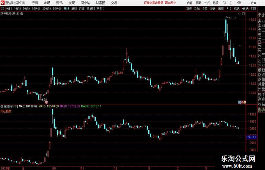Click the MA20: 10732.38 value
This screenshot has height=170, width=265.
tap(70, 106)
